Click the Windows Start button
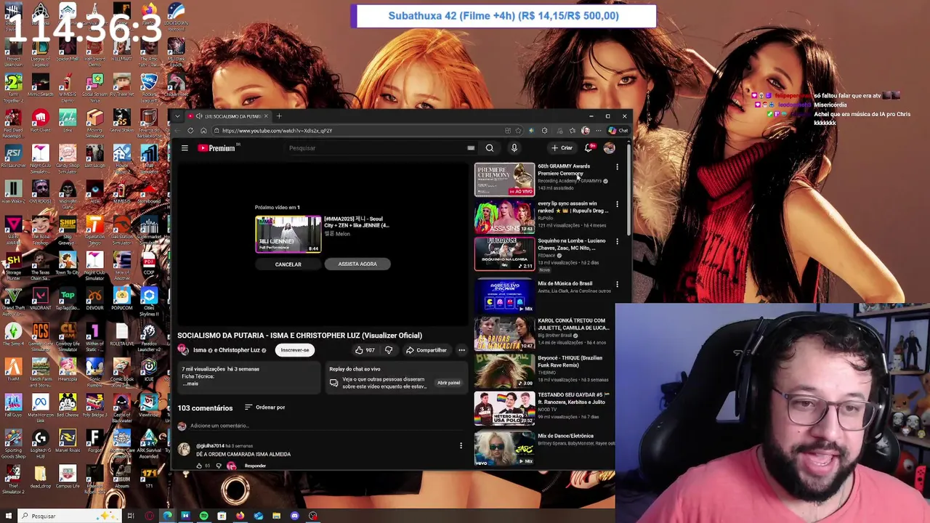930x523 pixels. (x=9, y=516)
